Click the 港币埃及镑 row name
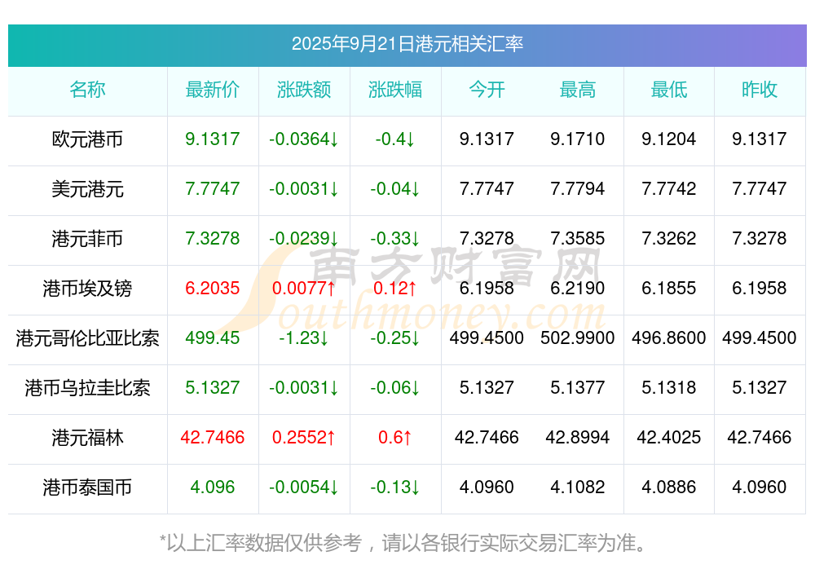 coord(87,288)
